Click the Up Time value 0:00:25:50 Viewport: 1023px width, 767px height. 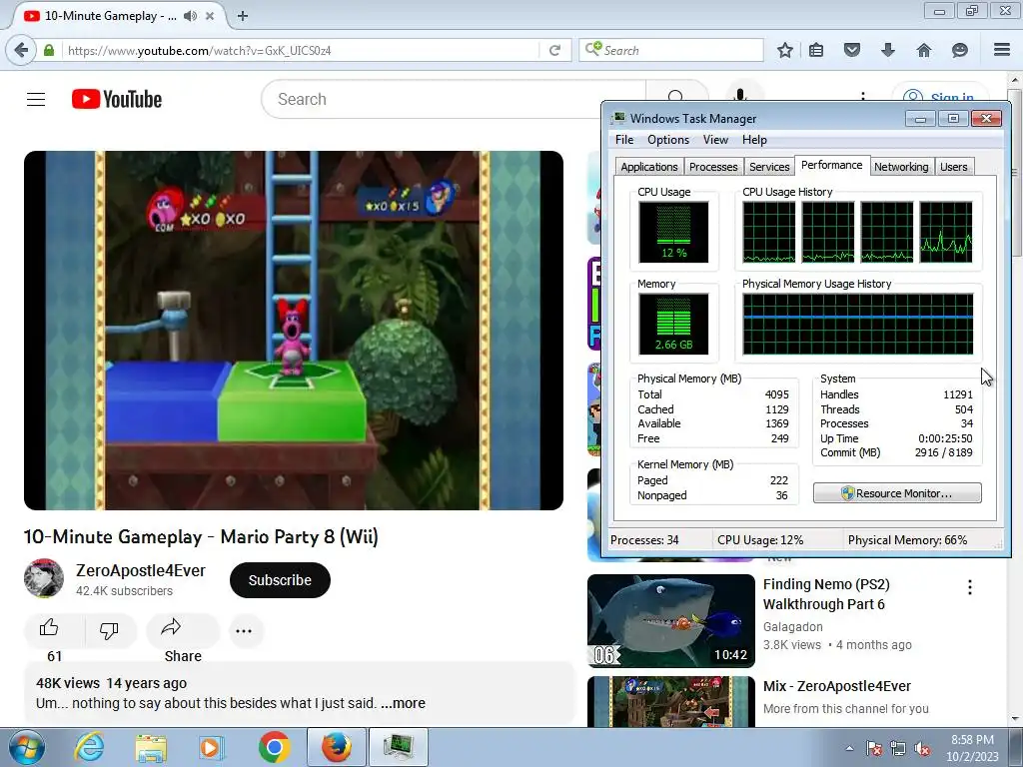(945, 438)
